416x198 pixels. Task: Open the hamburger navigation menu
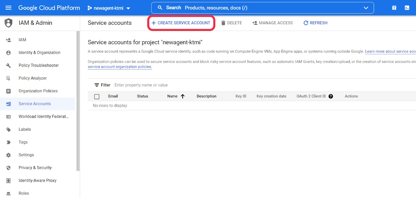click(8, 8)
